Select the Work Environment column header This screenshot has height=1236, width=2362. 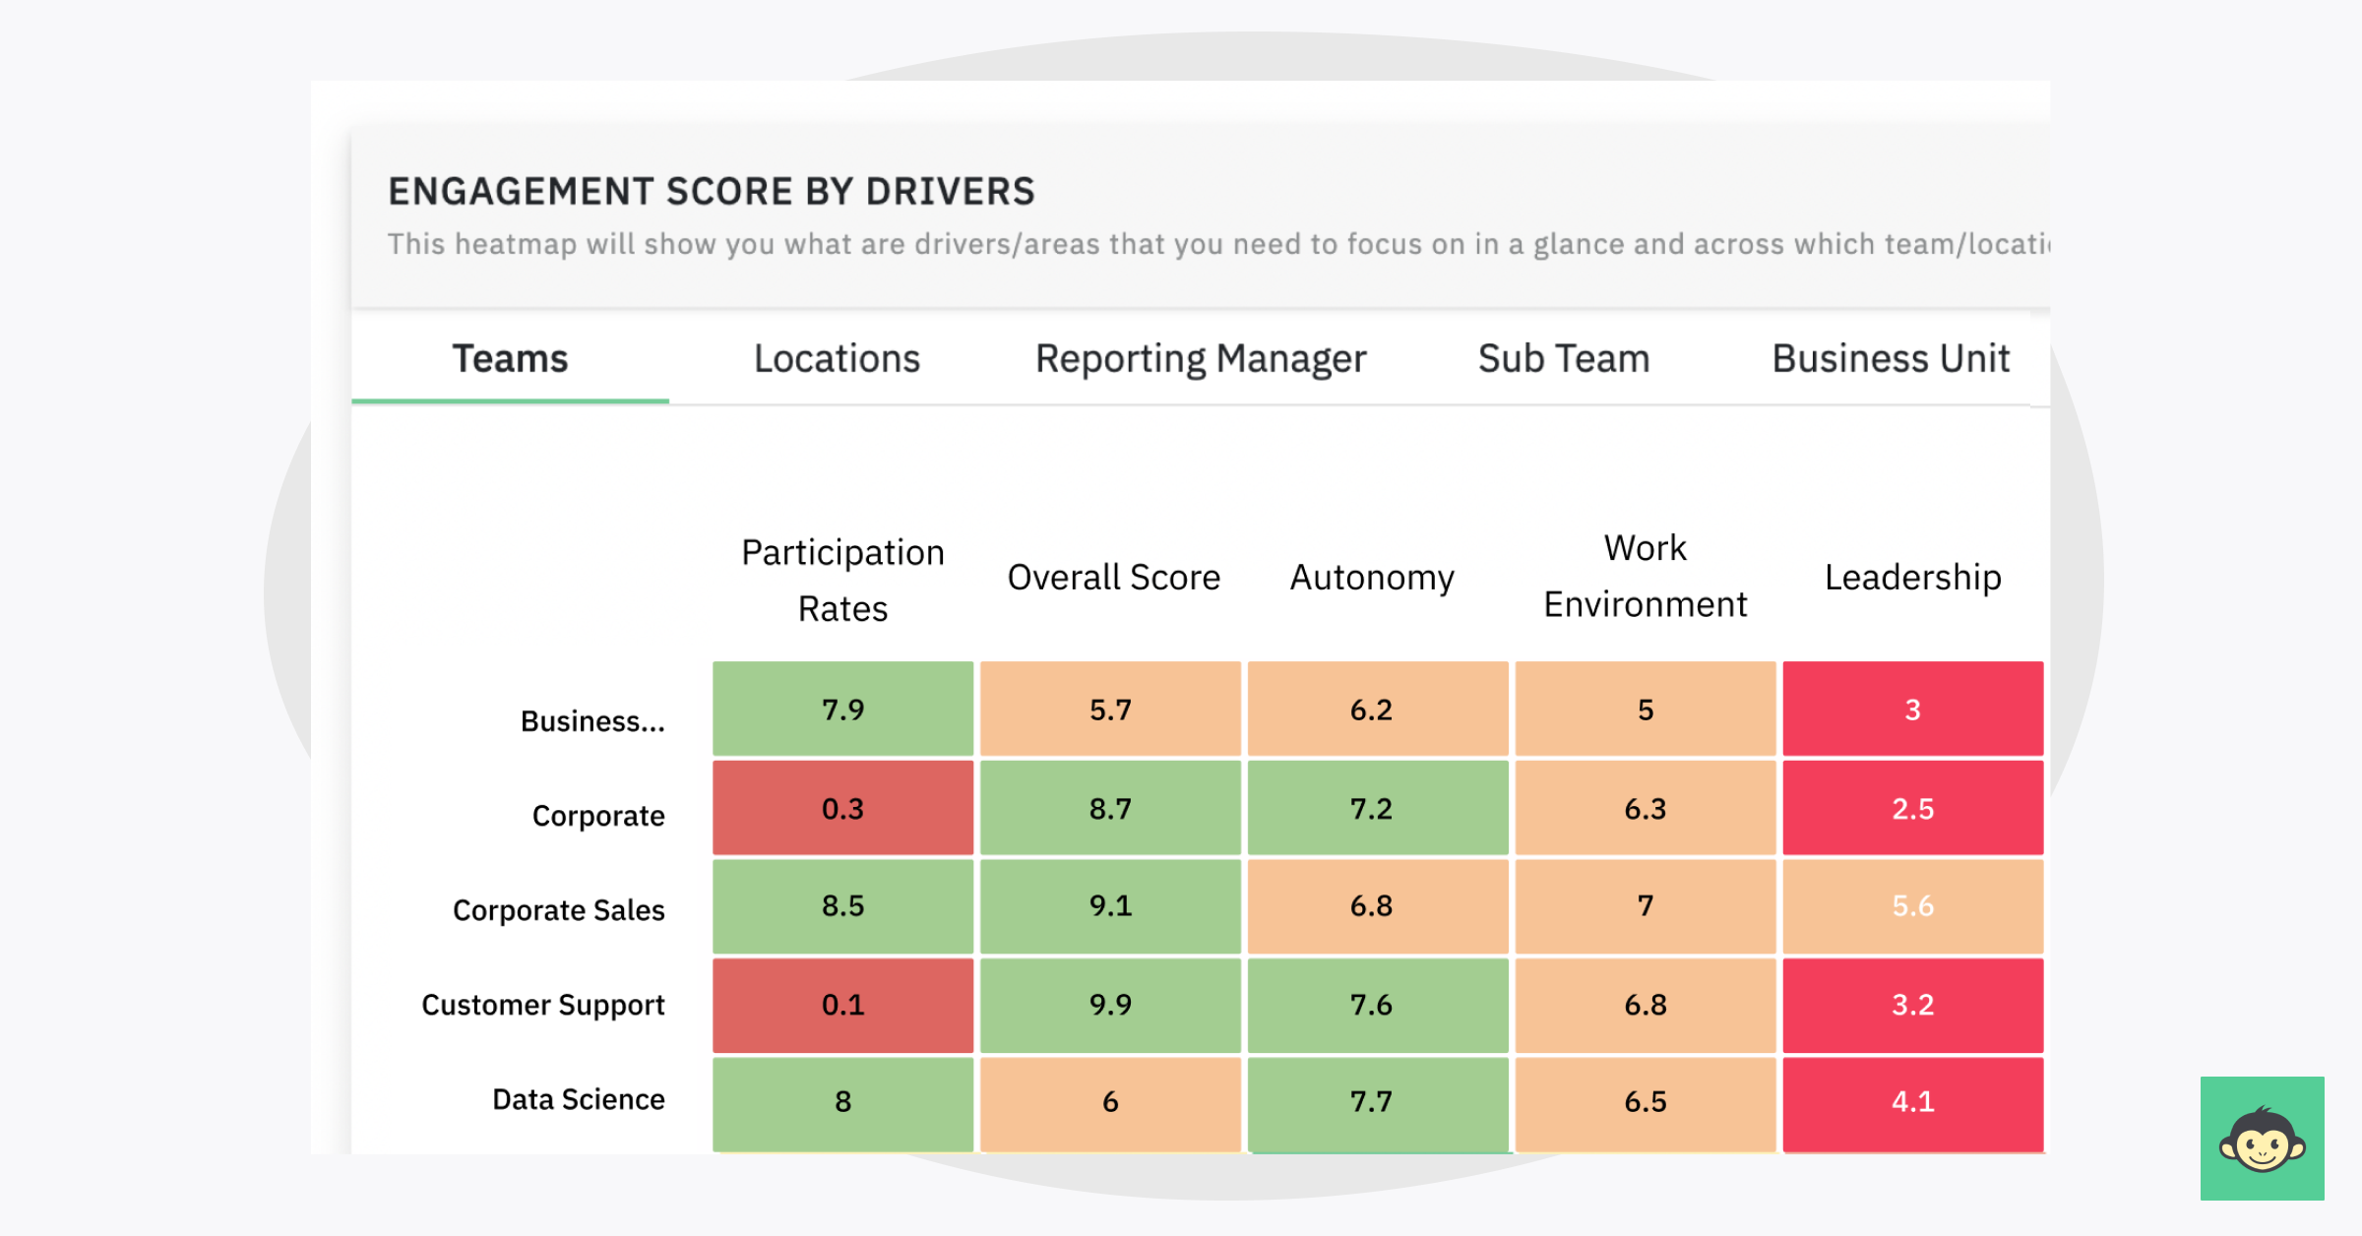click(x=1644, y=577)
